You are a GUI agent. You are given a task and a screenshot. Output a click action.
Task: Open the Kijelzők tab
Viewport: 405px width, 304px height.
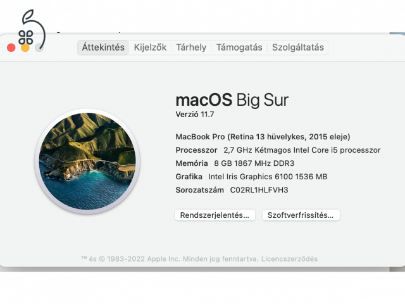[x=150, y=47]
